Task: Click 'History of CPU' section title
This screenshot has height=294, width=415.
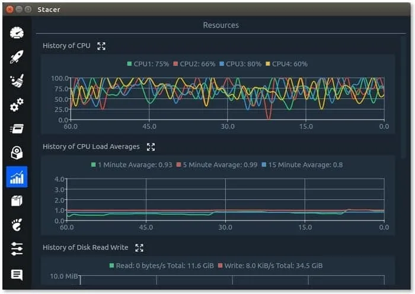Action: click(x=66, y=46)
